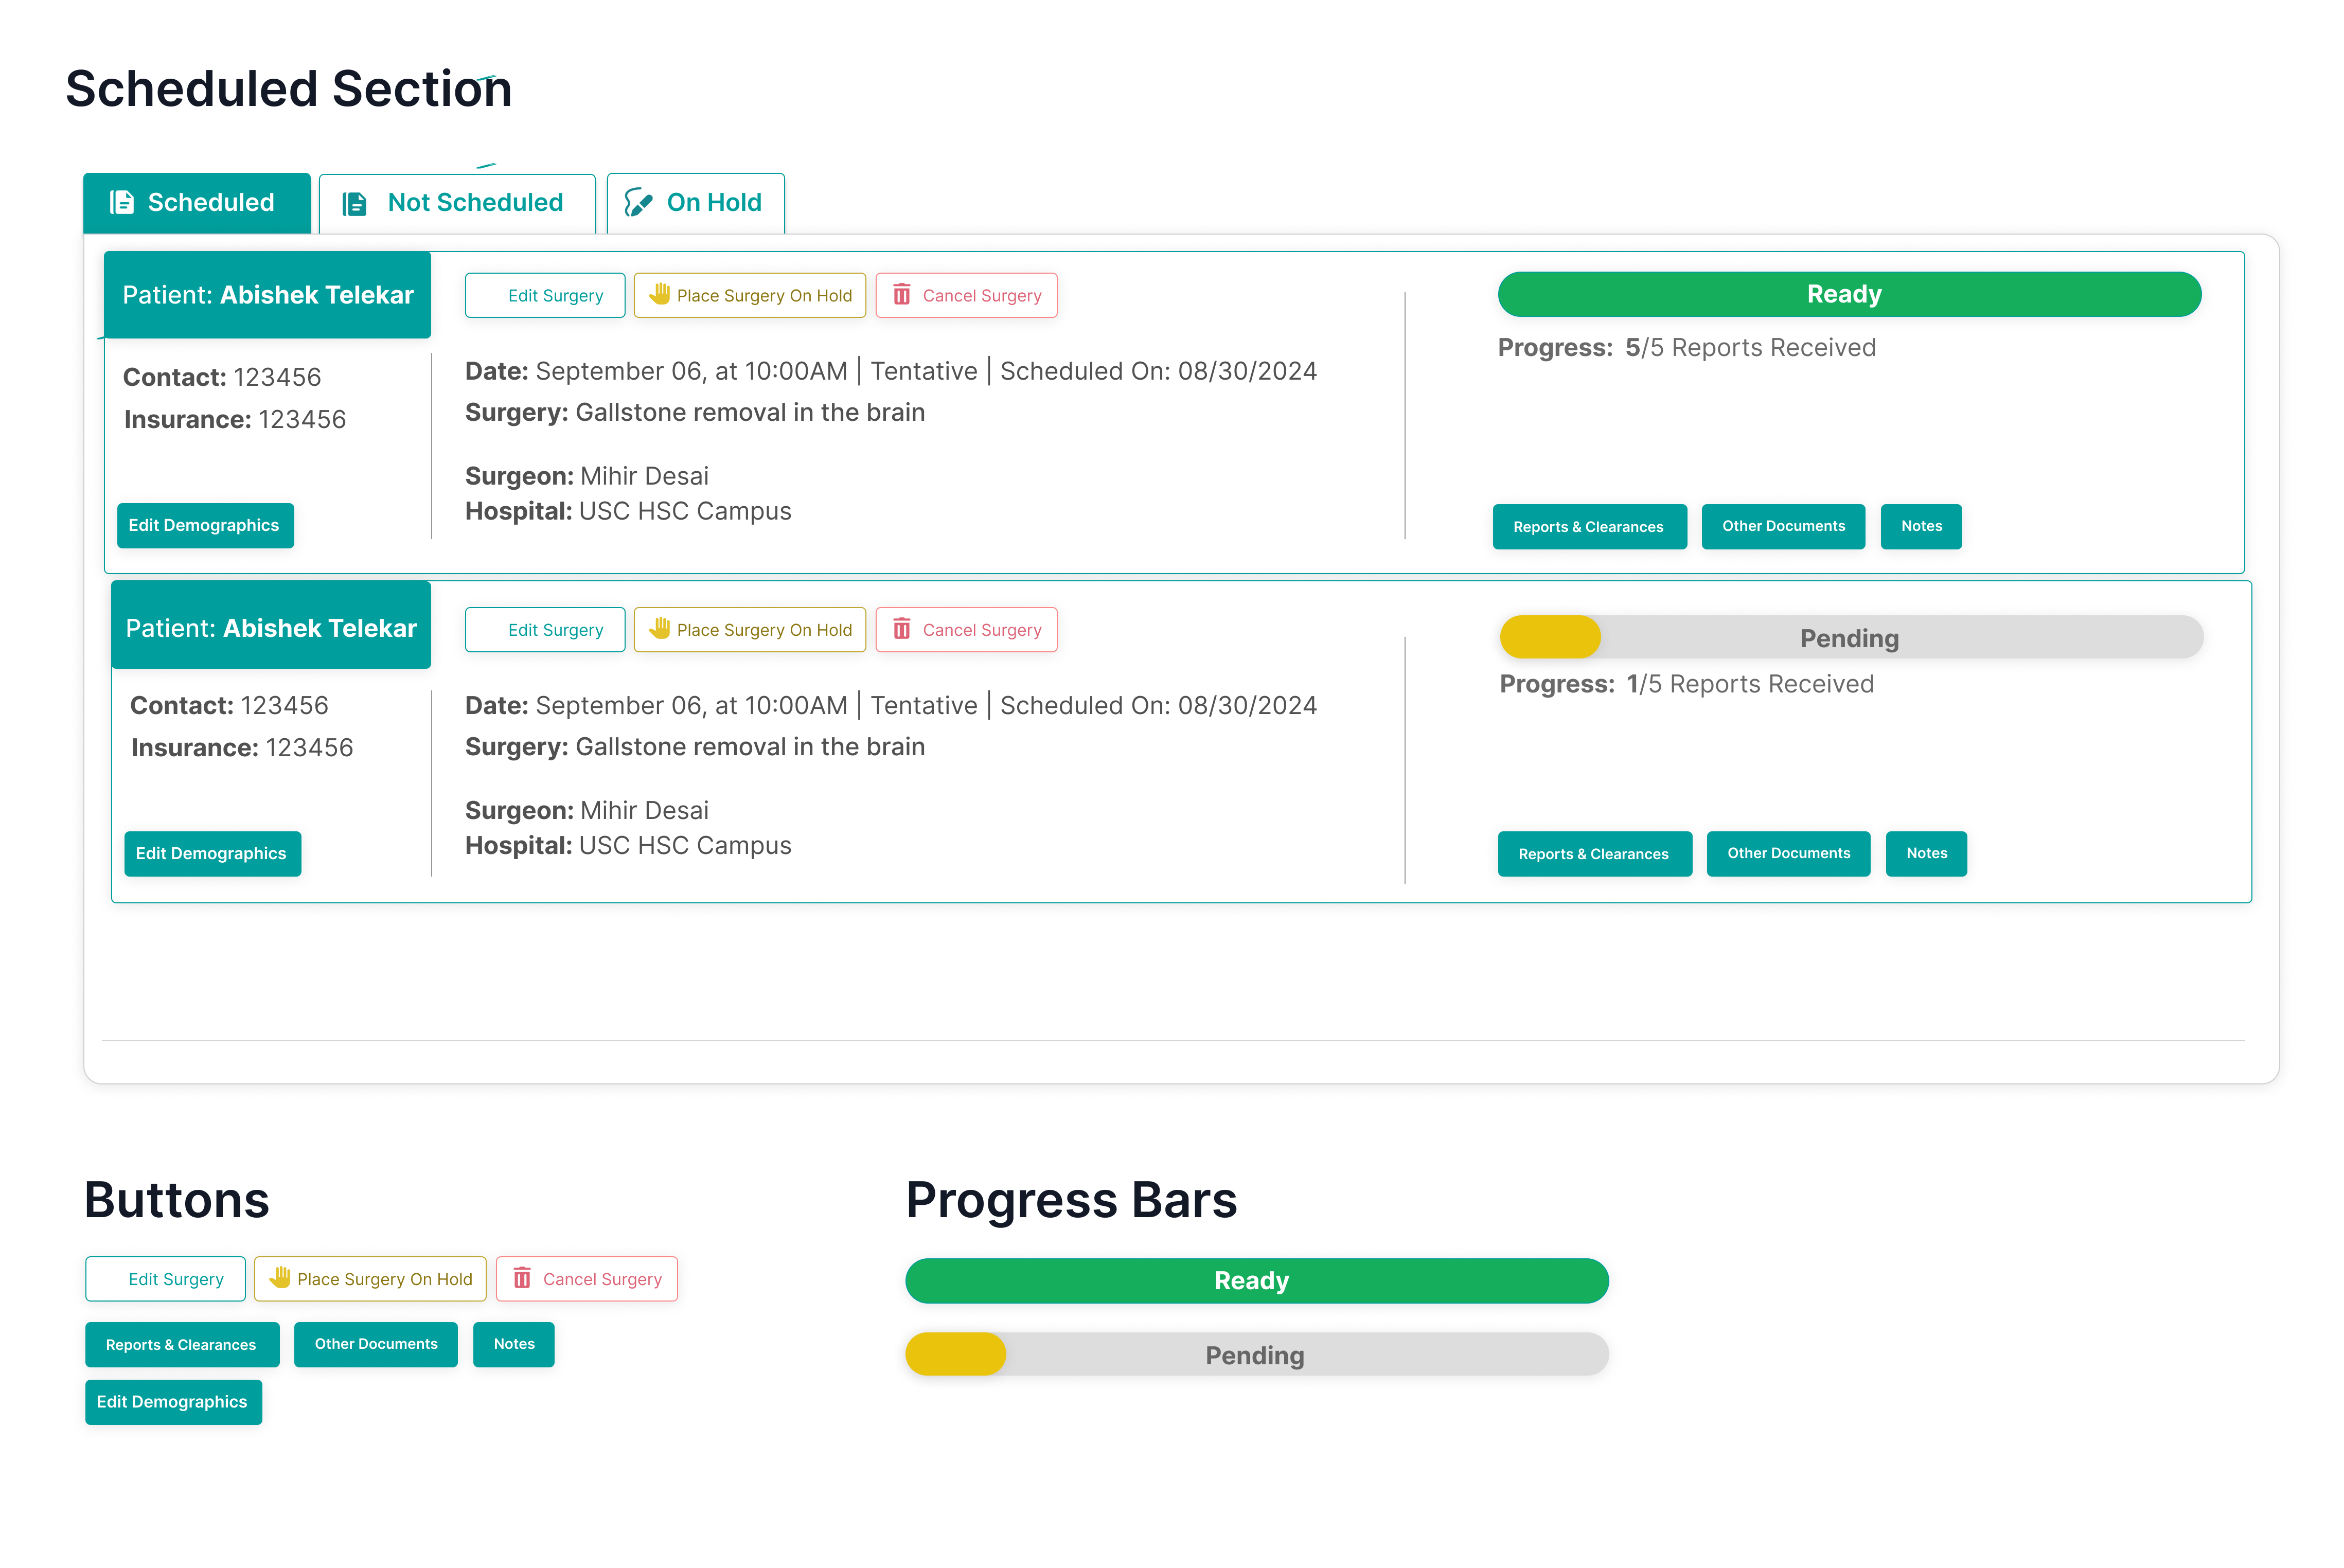Click the patient header of the Pending card
This screenshot has width=2344, height=1568.
point(271,625)
